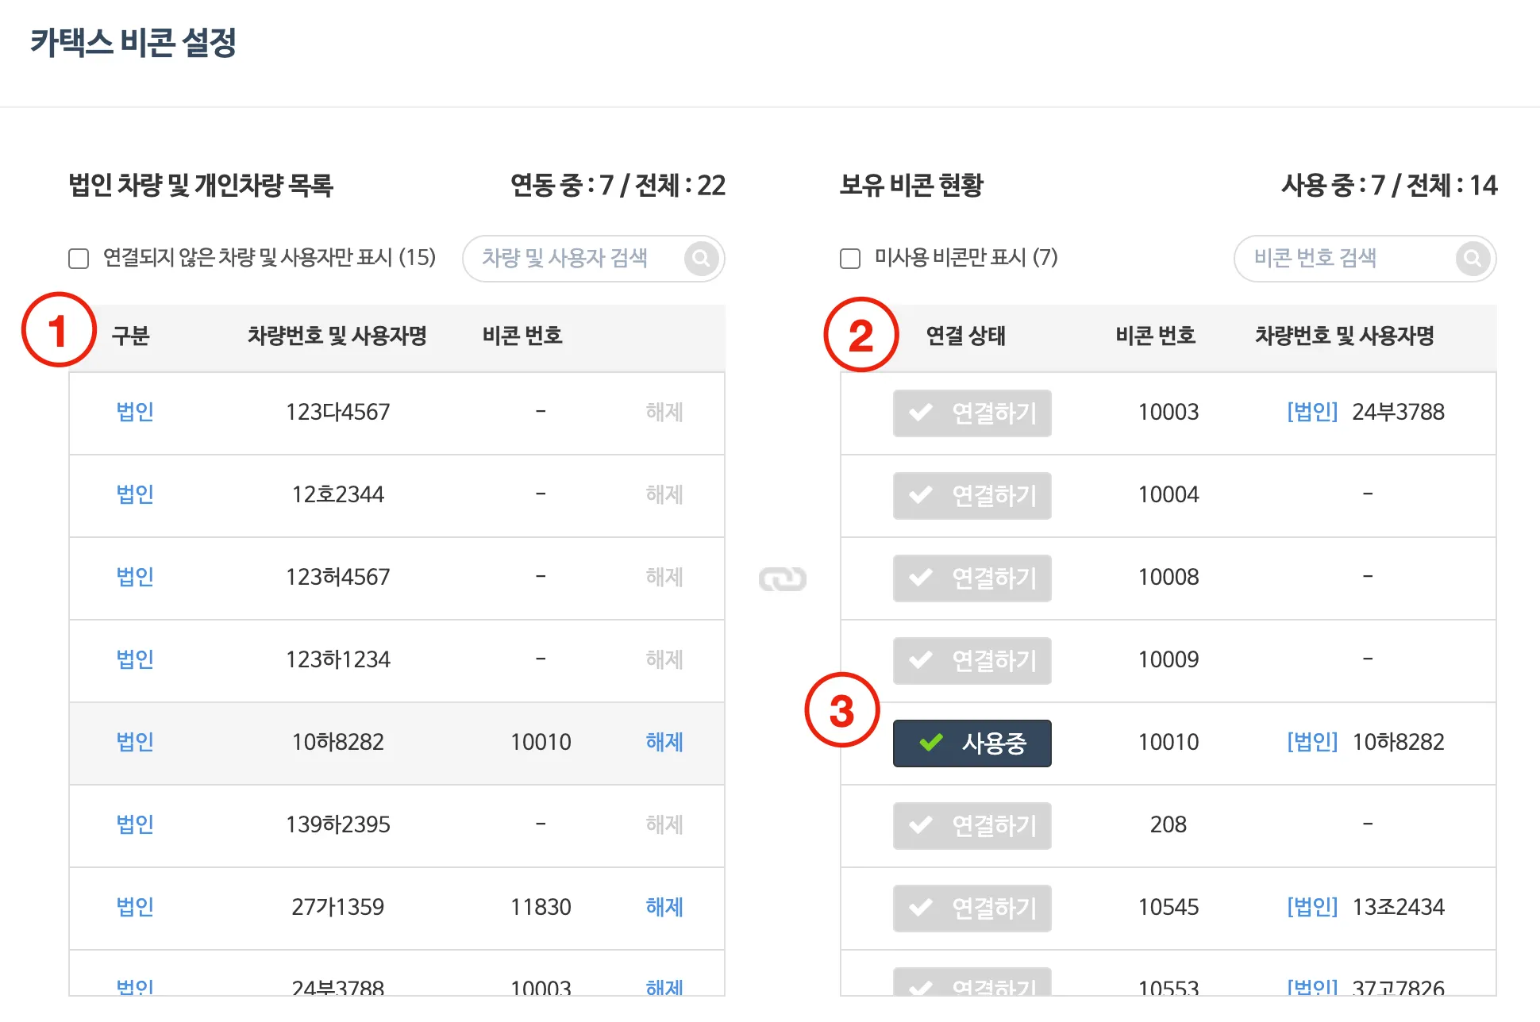This screenshot has height=1022, width=1540.
Task: Click 해제 link for vehicle 10하8282
Action: coord(664,742)
